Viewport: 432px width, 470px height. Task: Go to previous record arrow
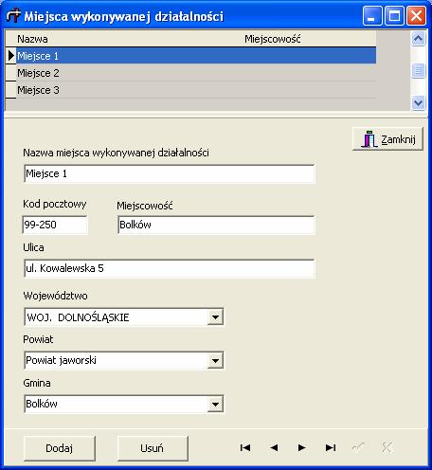point(274,447)
